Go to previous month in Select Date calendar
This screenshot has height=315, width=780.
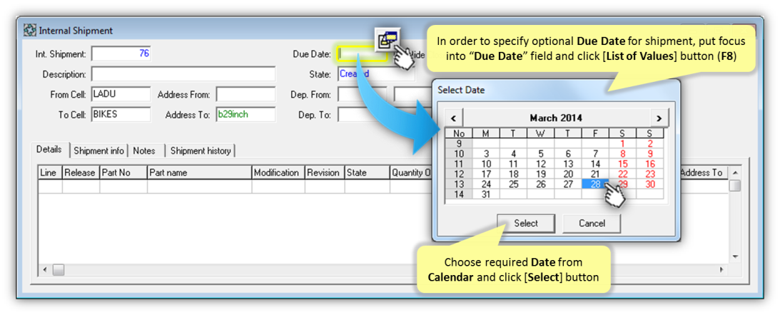tap(454, 118)
